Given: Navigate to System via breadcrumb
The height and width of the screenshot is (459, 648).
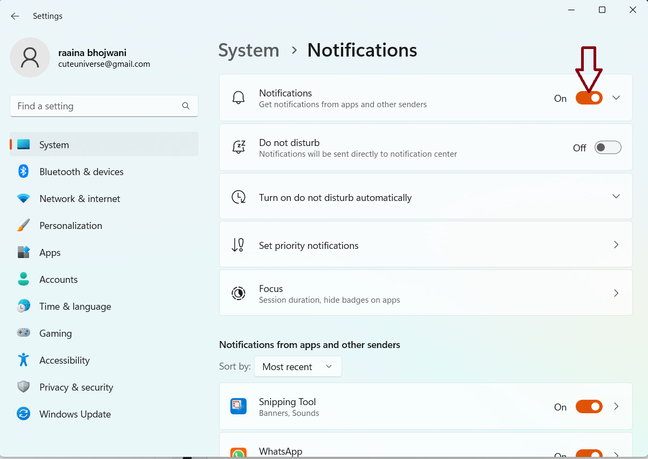Looking at the screenshot, I should [x=249, y=50].
